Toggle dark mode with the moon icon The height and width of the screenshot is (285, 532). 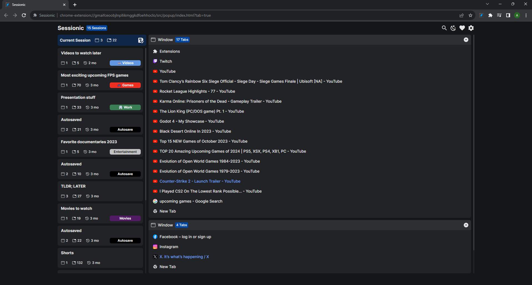[453, 28]
